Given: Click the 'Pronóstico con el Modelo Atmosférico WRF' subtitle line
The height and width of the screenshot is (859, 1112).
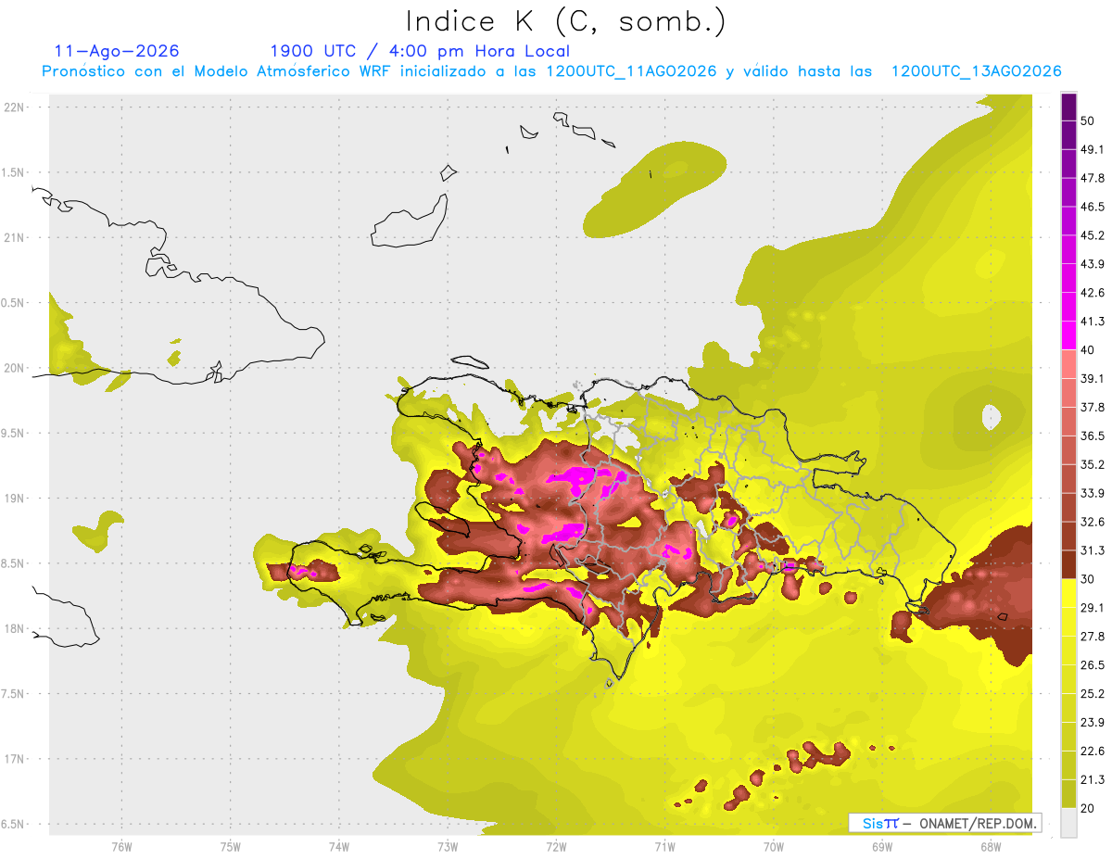Looking at the screenshot, I should [x=552, y=71].
